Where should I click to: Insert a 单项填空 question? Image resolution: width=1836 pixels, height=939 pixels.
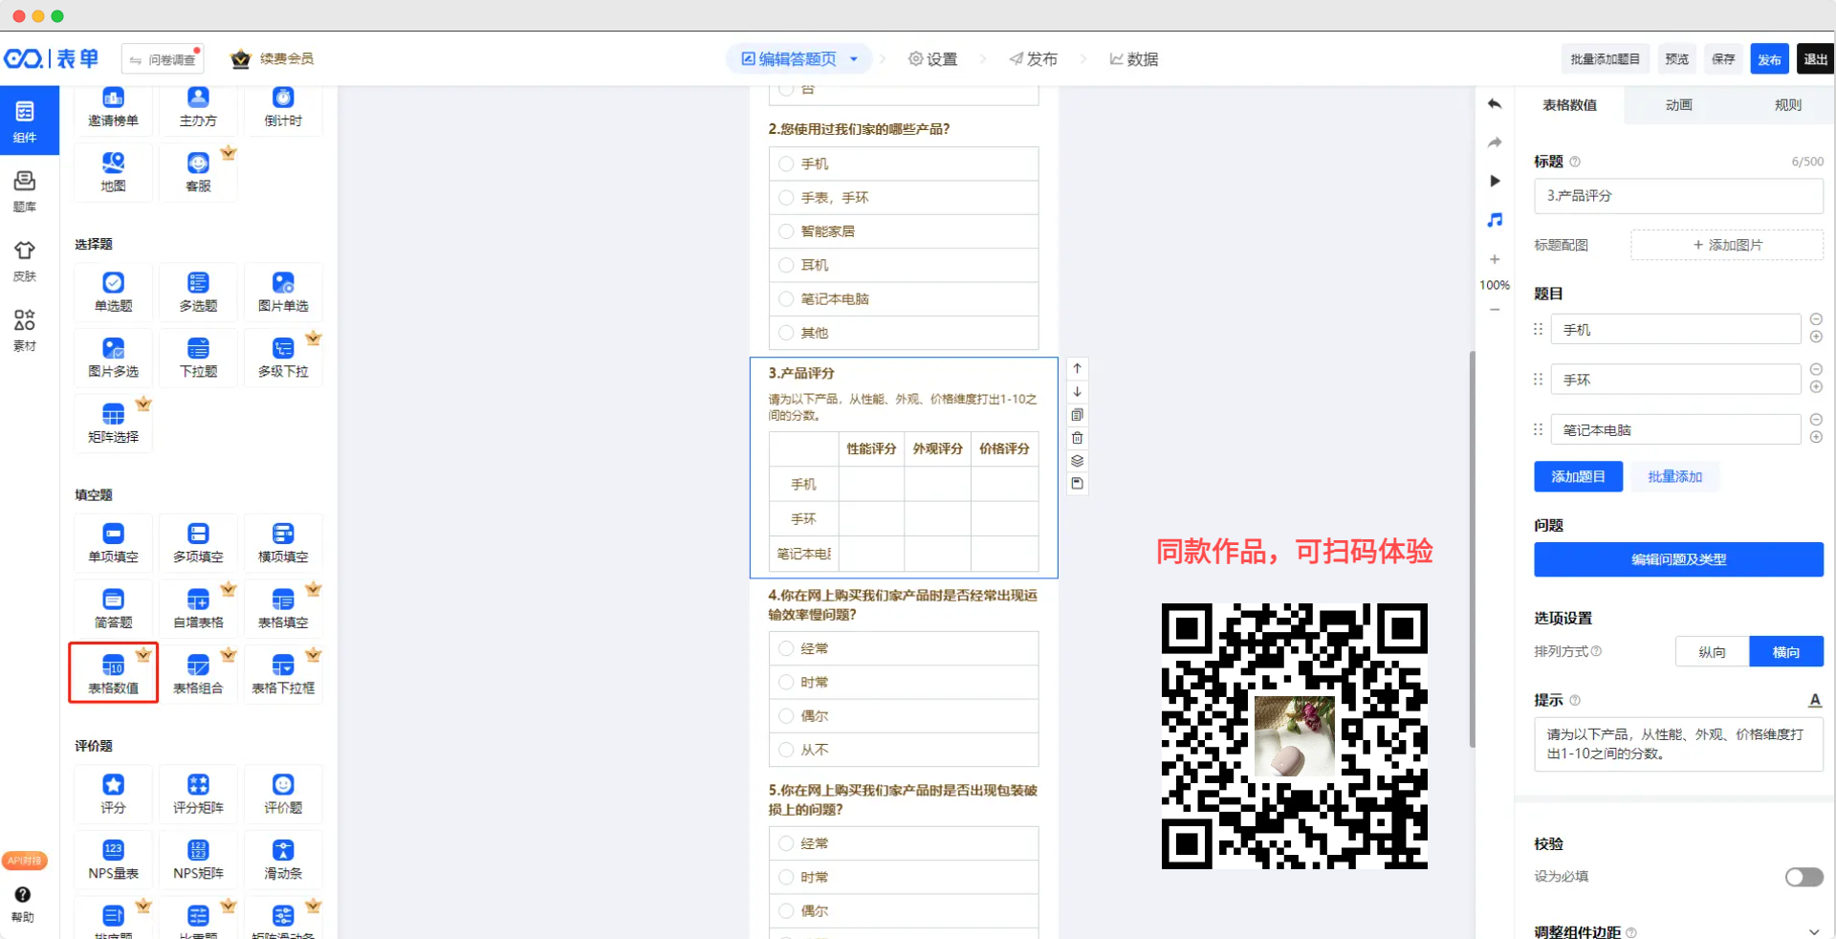click(x=113, y=543)
